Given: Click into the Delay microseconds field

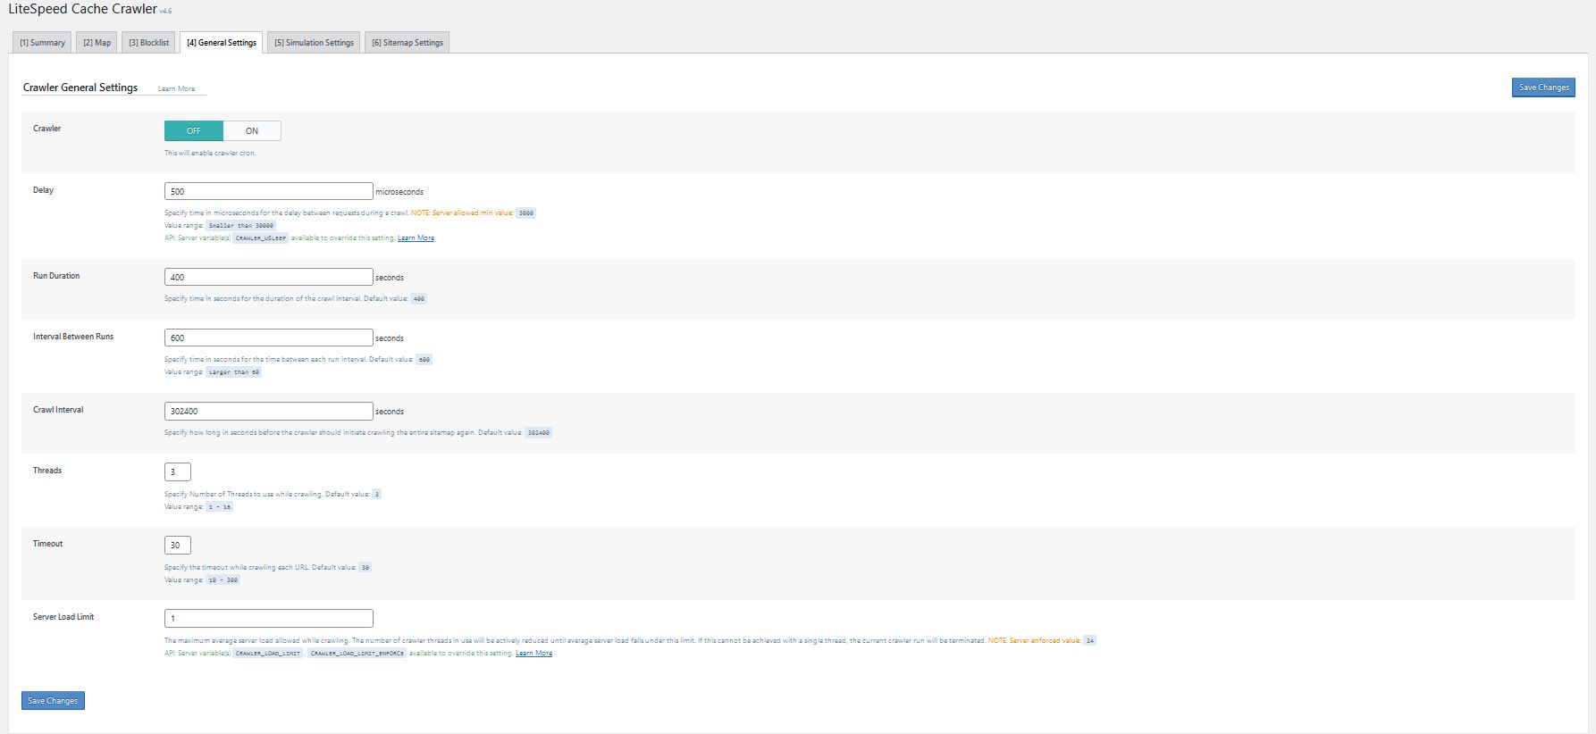Looking at the screenshot, I should (x=268, y=191).
